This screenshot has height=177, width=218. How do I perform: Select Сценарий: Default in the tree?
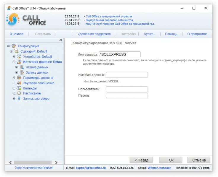point(34,51)
